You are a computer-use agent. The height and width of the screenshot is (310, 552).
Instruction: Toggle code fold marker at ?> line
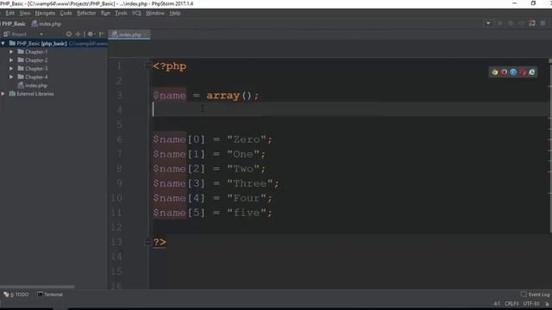pyautogui.click(x=148, y=242)
